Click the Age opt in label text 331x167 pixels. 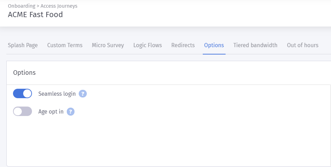[51, 111]
